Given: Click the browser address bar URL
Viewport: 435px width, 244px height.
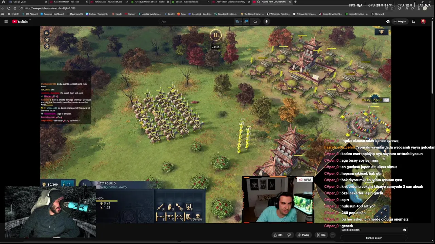Looking at the screenshot, I should 50,8.
